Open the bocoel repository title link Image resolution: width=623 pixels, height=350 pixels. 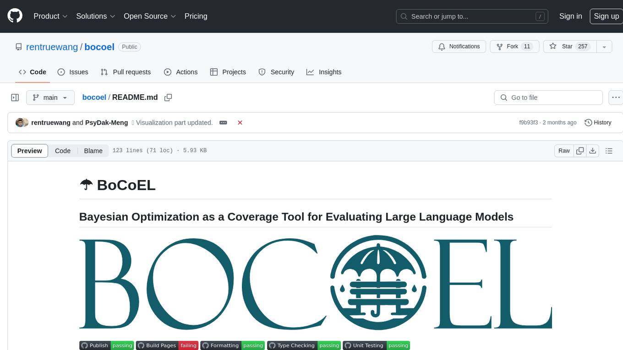pos(99,47)
